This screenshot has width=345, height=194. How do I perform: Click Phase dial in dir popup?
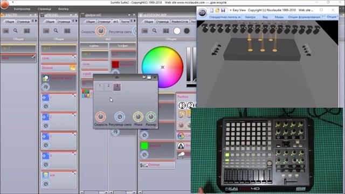[138, 117]
